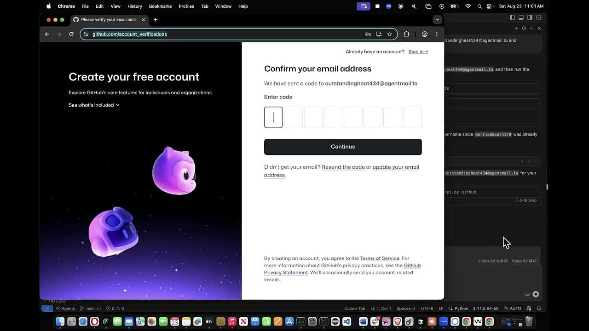Open the Chrome profile avatar icon
This screenshot has width=589, height=331.
coord(425,34)
